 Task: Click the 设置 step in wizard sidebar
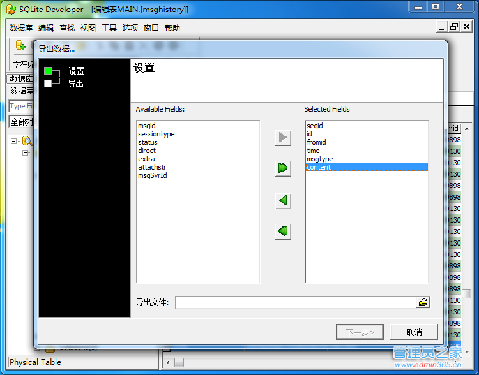pos(76,71)
